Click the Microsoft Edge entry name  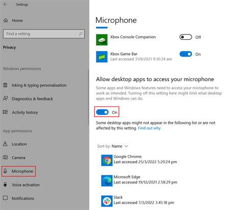click(x=127, y=177)
